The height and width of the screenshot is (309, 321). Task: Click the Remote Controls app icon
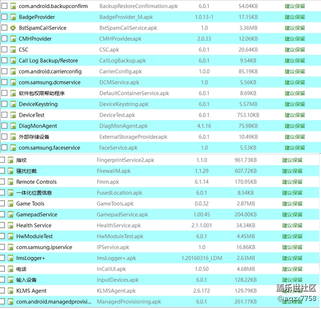point(10,182)
